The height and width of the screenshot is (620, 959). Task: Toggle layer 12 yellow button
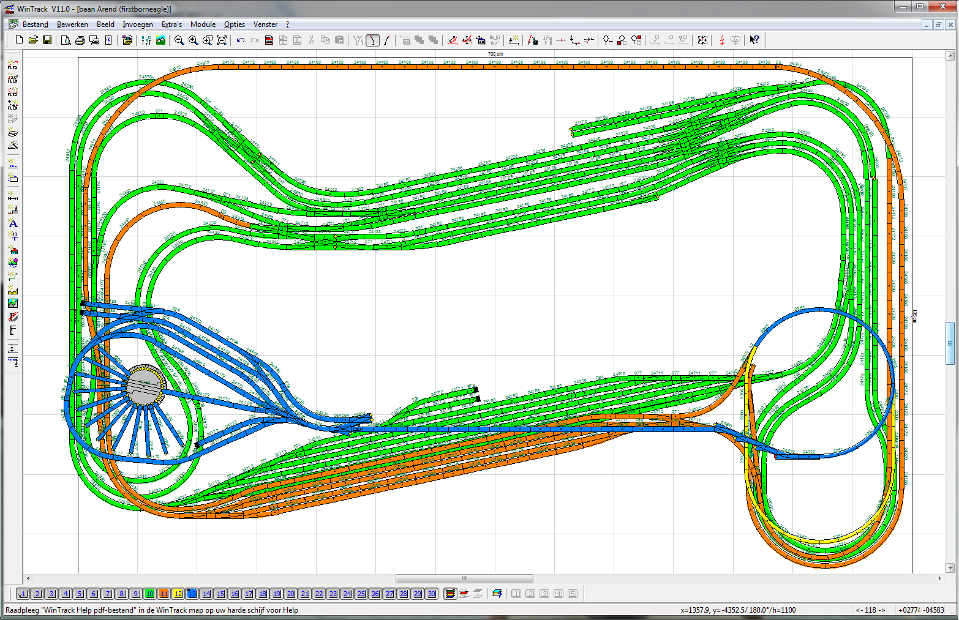(178, 594)
